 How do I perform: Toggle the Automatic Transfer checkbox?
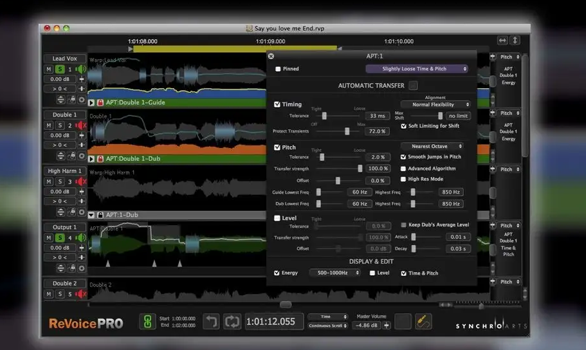pyautogui.click(x=413, y=86)
